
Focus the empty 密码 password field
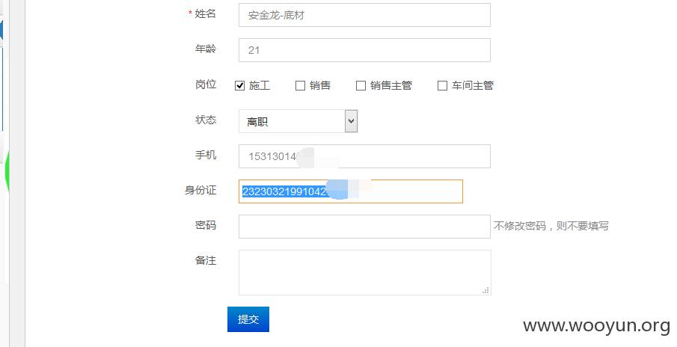tap(364, 227)
